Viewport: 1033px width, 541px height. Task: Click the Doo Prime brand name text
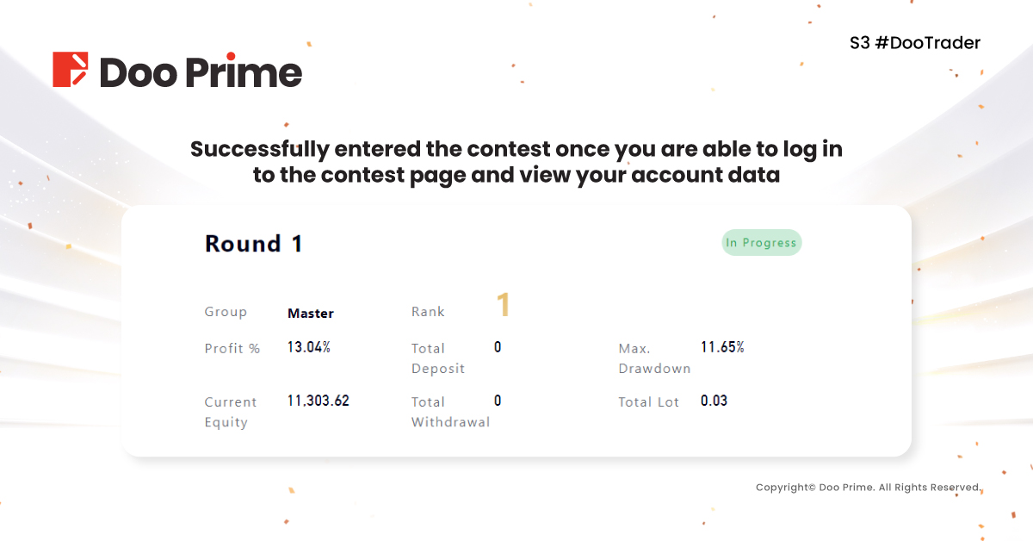(x=201, y=72)
